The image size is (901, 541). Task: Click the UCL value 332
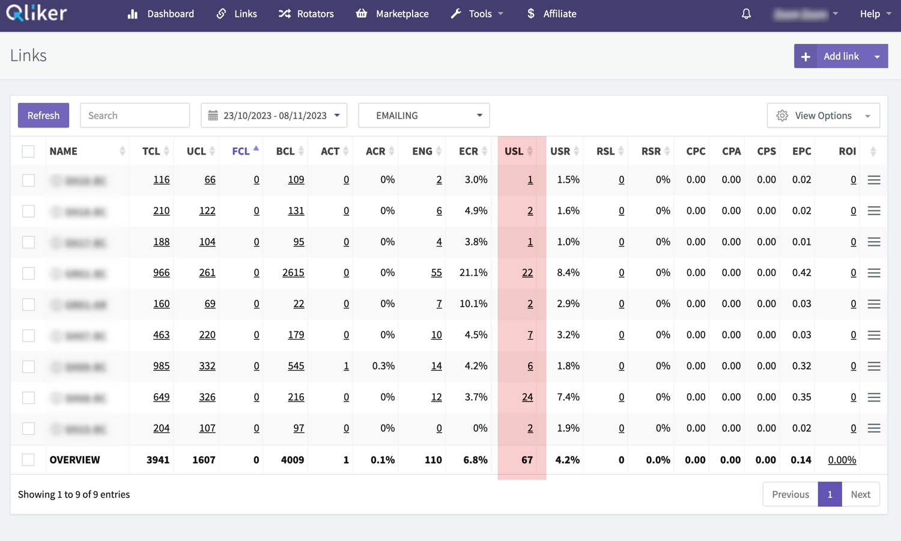[x=207, y=366]
